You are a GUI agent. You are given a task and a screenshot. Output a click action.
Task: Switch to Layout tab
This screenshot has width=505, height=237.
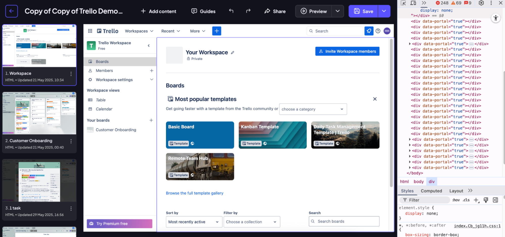pos(456,191)
